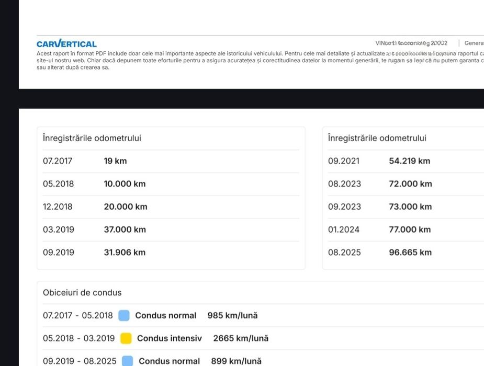Select the VIN text in the header
484x366 pixels.
pyautogui.click(x=411, y=43)
